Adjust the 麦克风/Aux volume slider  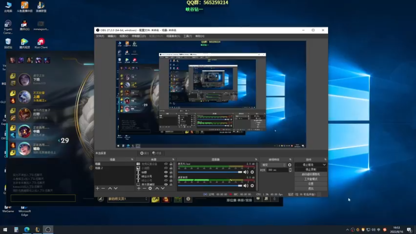tap(210, 172)
